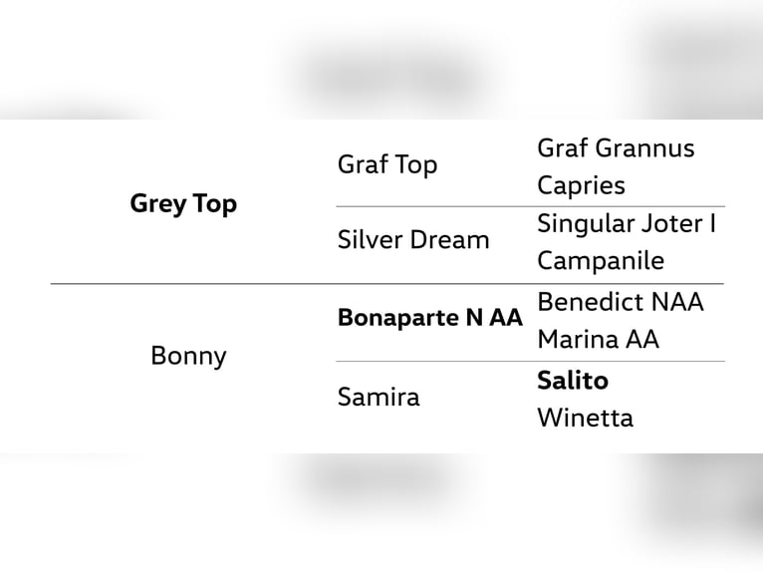763x572 pixels.
Task: Select the Campanile ancestor
Action: (x=601, y=261)
